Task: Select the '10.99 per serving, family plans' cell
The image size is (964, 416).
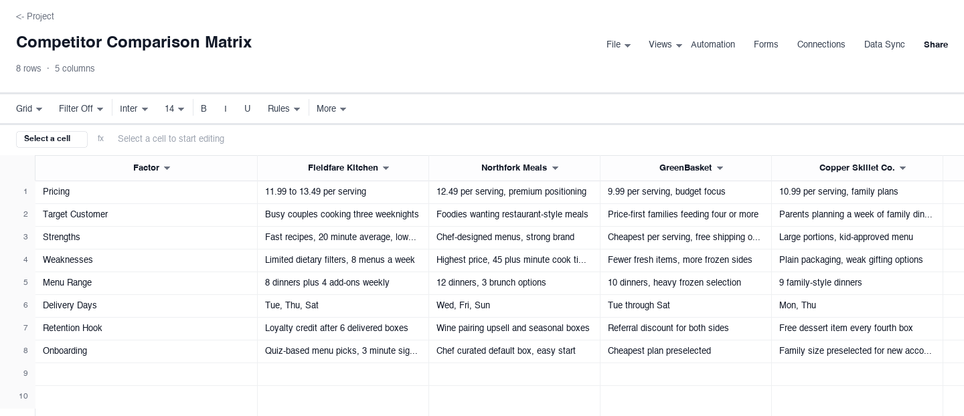Action: pos(857,192)
